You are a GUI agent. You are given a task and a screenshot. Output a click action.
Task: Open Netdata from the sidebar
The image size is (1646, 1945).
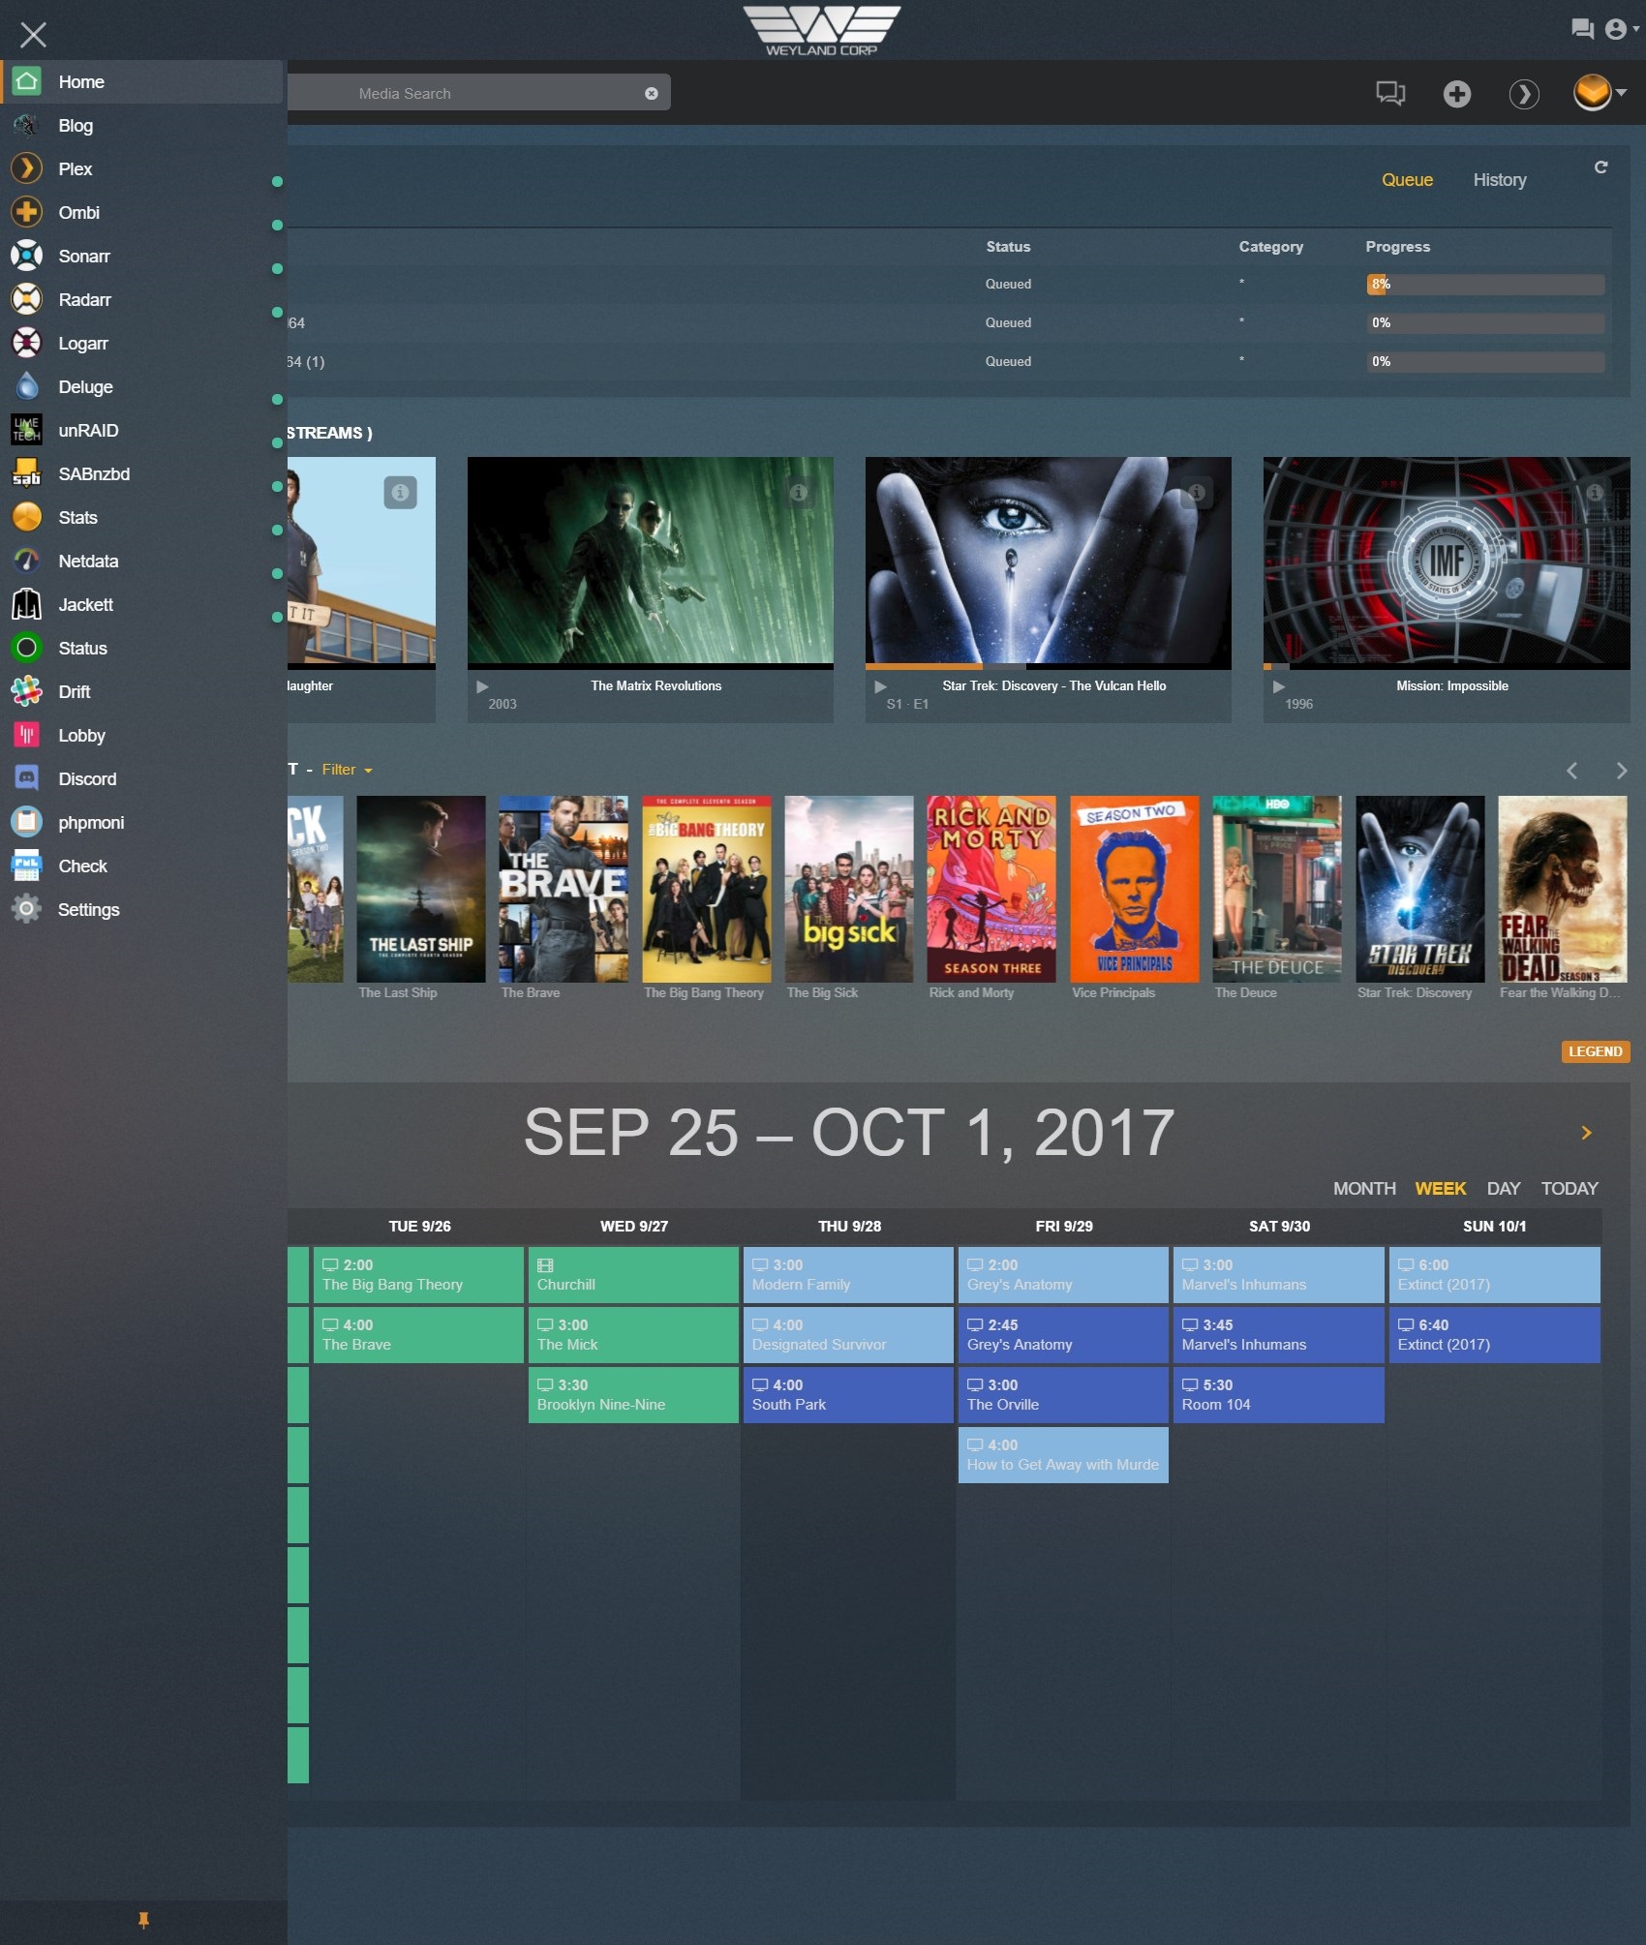pyautogui.click(x=141, y=562)
